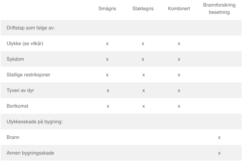Select the Brannforsikring besetning column header
The width and height of the screenshot is (245, 163).
pos(219,9)
